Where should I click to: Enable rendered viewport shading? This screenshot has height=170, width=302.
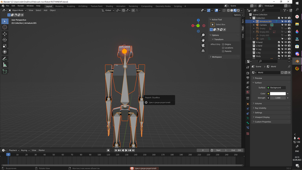[239, 10]
